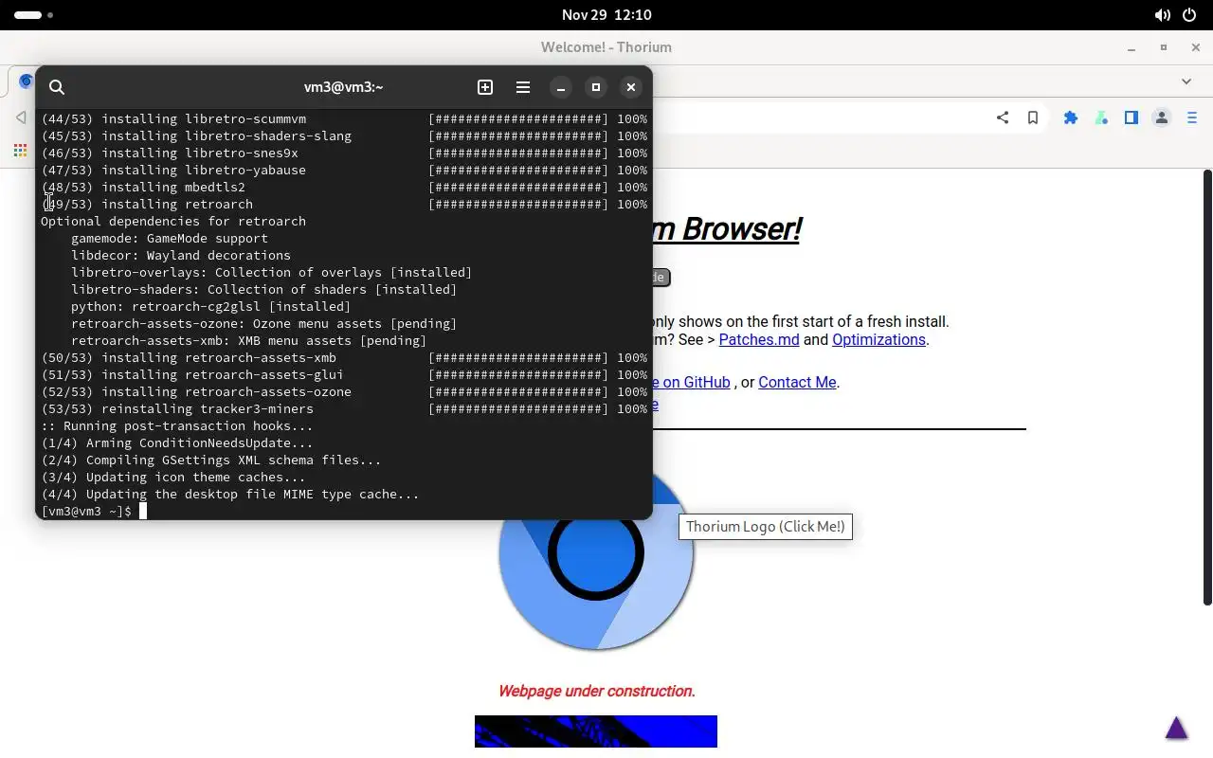The width and height of the screenshot is (1213, 758).
Task: Click 'Updating icon theme caches...' line
Action: click(173, 477)
